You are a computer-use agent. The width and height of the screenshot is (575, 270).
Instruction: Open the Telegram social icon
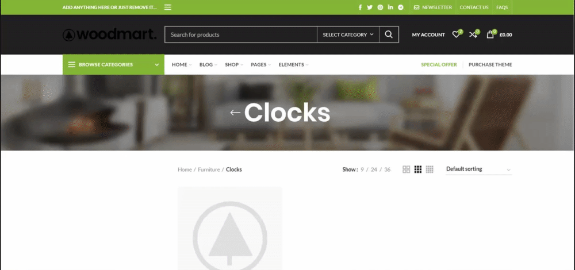click(401, 7)
